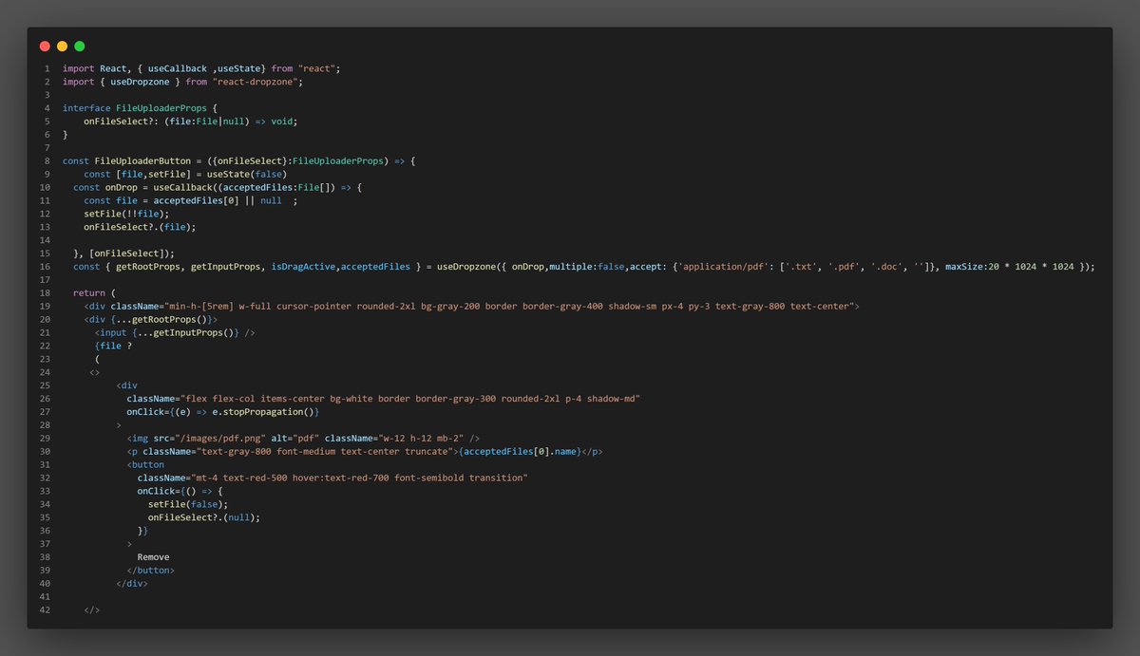Click the Remove button label text

[153, 556]
